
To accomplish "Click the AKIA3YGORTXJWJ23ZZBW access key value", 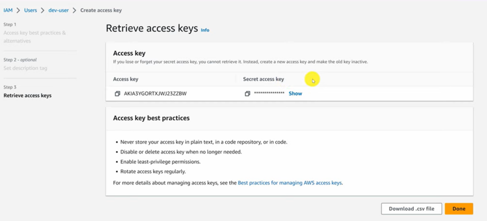I will click(x=155, y=94).
